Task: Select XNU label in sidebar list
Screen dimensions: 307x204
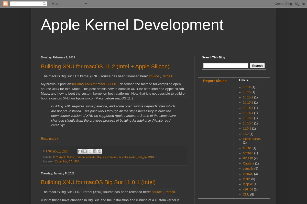Action: (246, 195)
